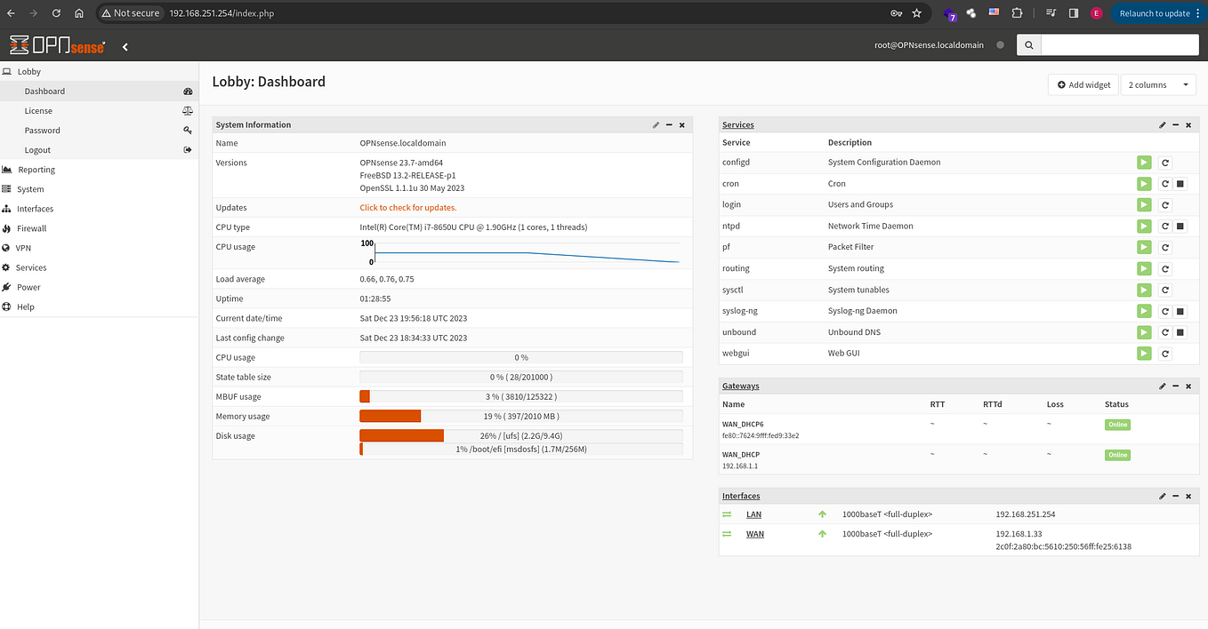Edit the Services widget
This screenshot has height=629, width=1208.
point(1162,125)
